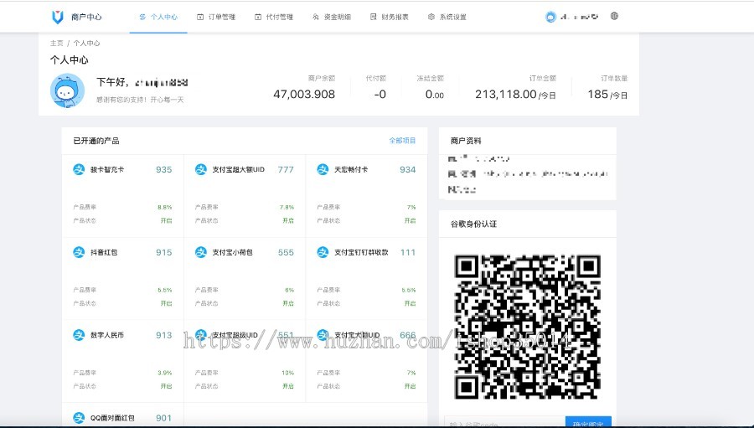
Task: Click the 数字人民币 Alipay icon
Action: click(x=79, y=335)
